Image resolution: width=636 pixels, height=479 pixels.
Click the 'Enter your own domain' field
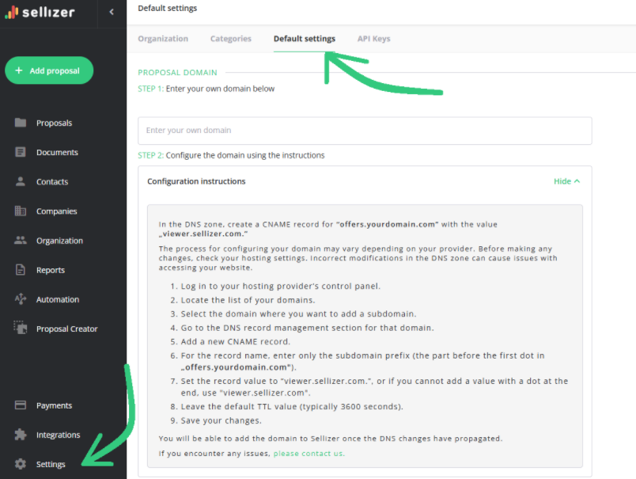[x=365, y=131]
